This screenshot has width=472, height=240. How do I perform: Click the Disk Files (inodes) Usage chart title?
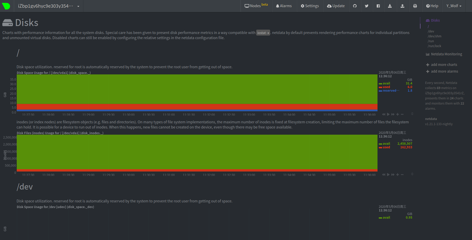point(60,133)
